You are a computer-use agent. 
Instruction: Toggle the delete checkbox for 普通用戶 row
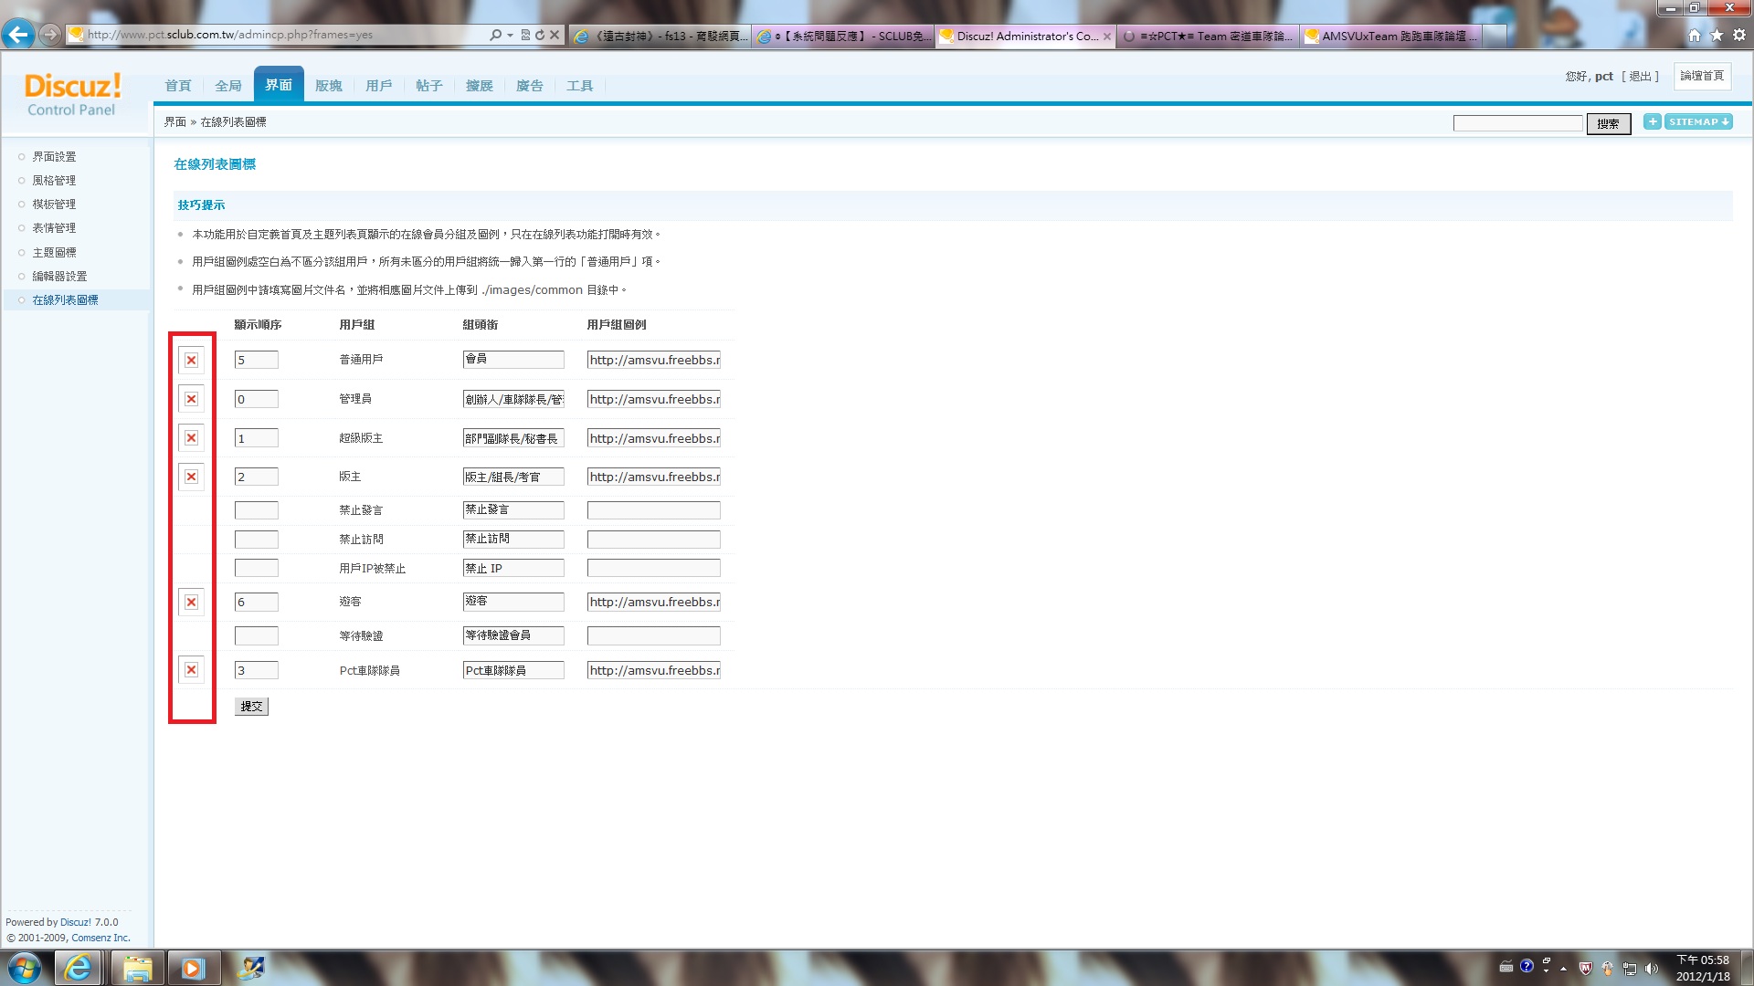coord(191,360)
